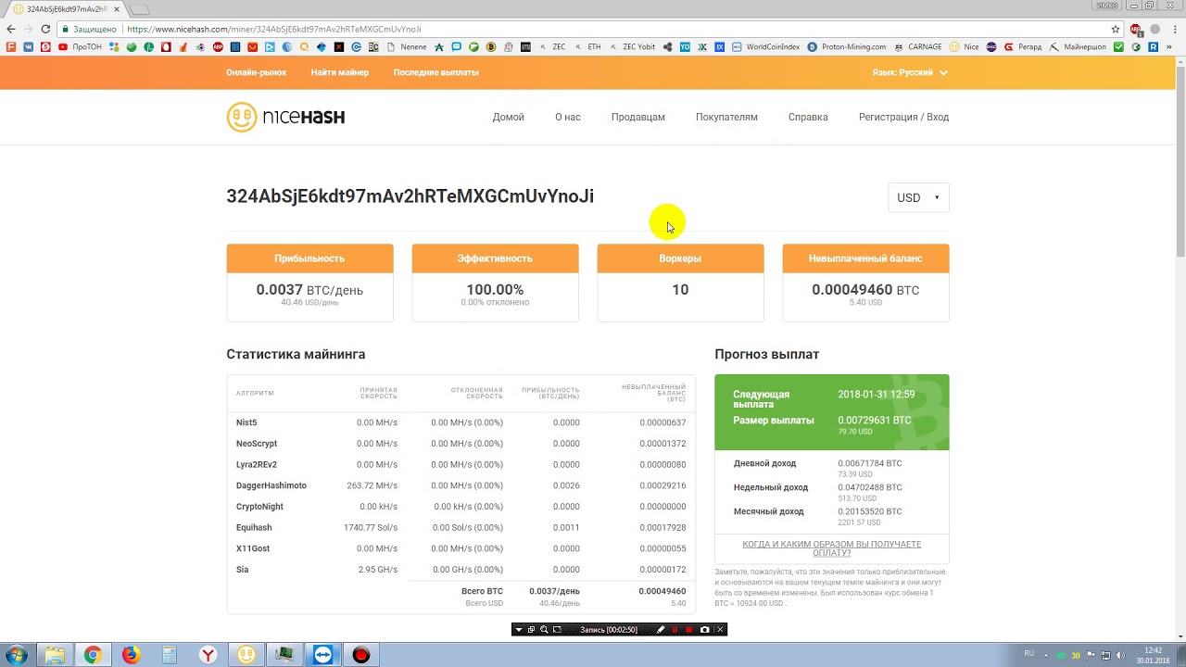Select the Покупателям navigation item

click(x=726, y=117)
